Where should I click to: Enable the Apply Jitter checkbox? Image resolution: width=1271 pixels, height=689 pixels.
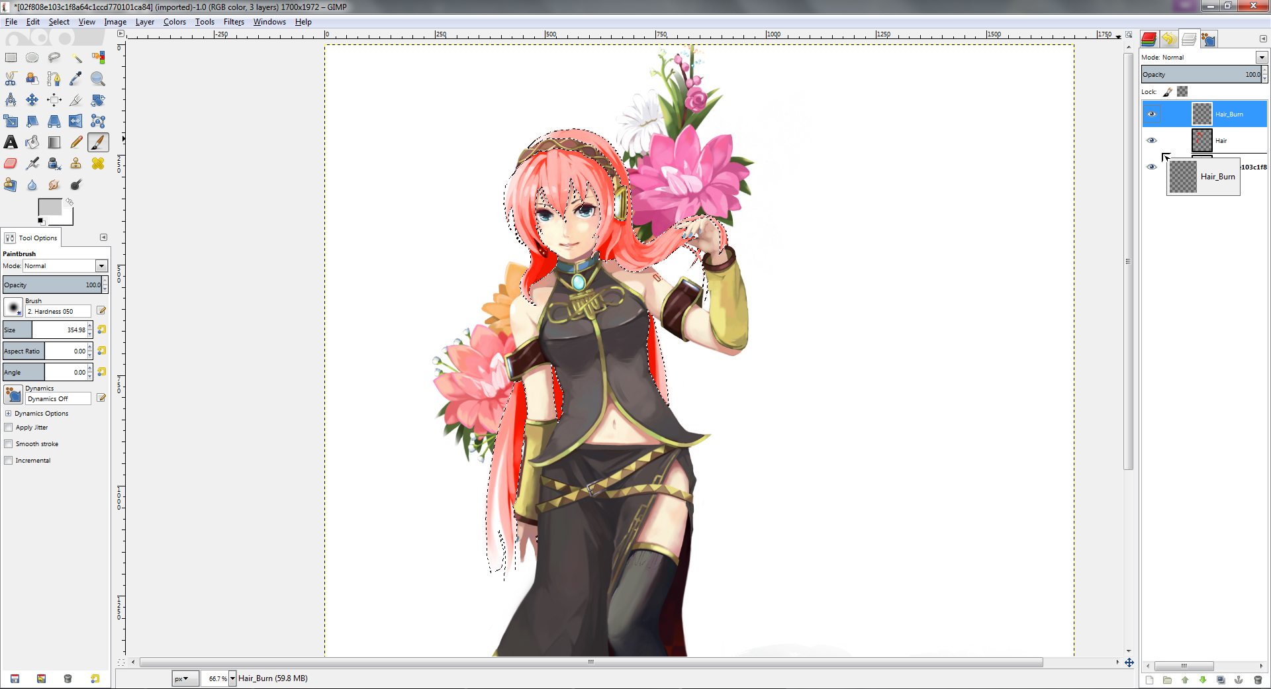coord(9,428)
